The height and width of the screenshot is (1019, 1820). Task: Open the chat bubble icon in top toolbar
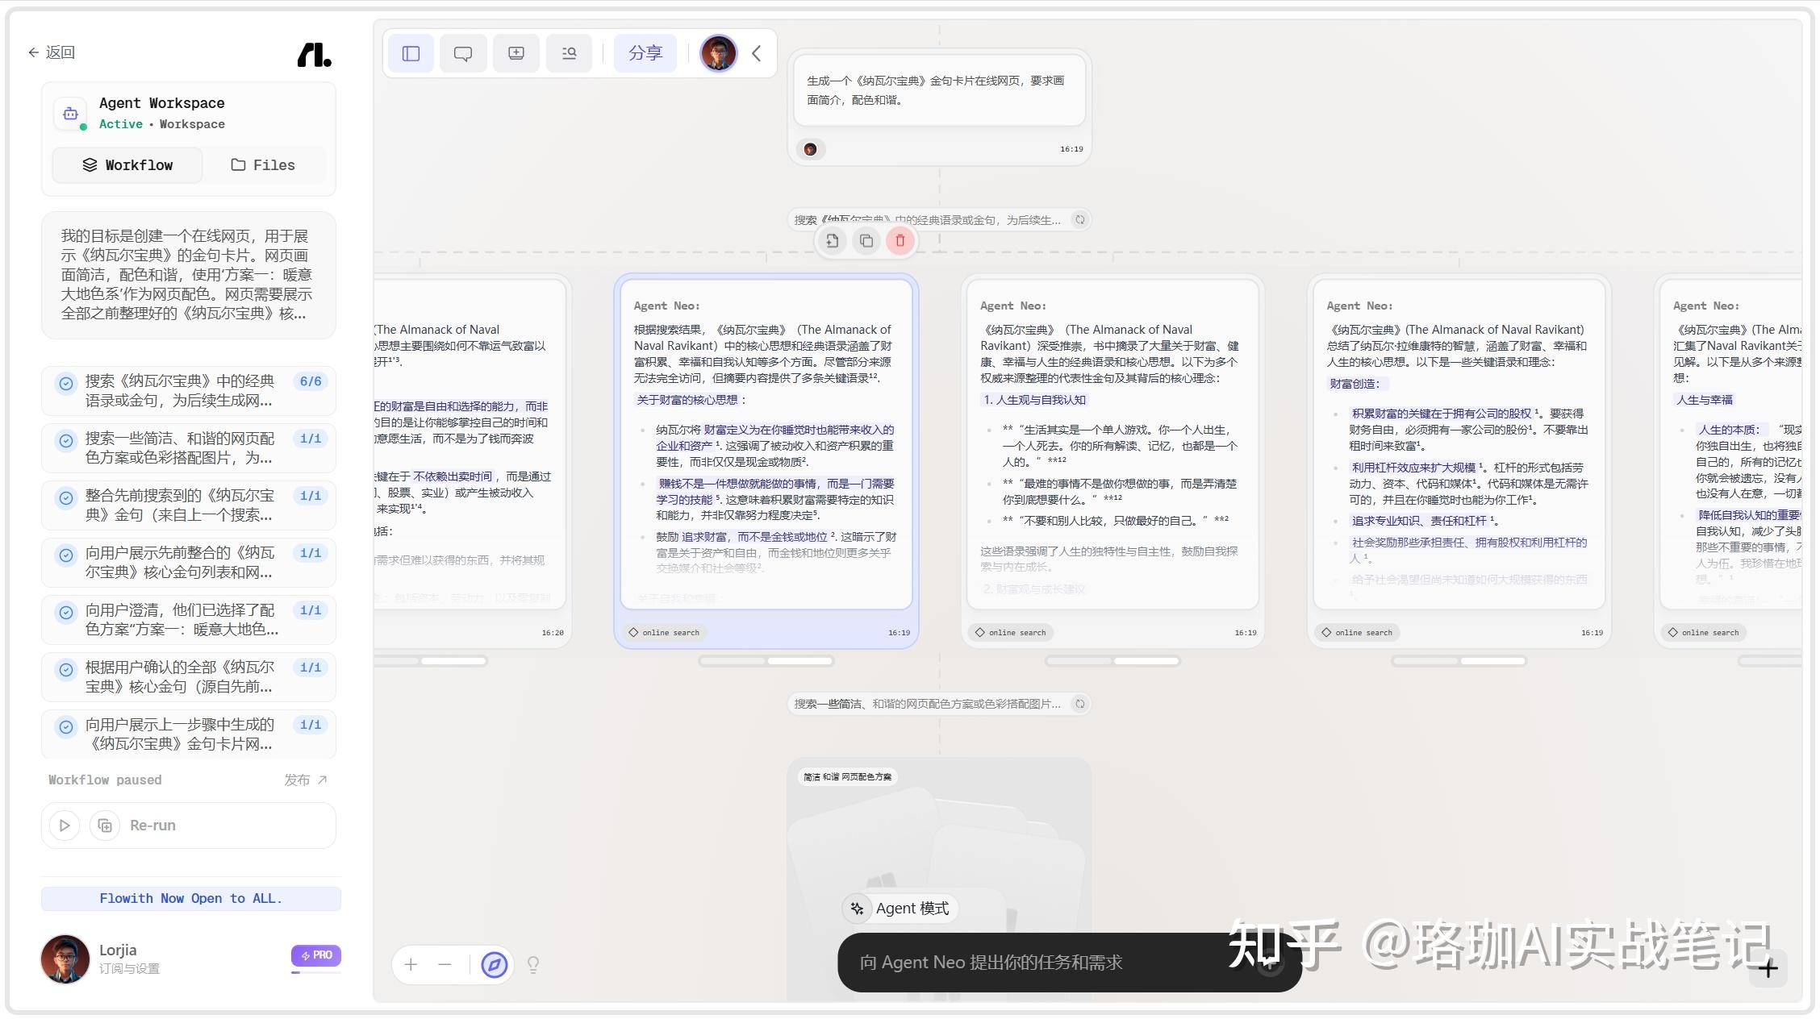(x=463, y=52)
